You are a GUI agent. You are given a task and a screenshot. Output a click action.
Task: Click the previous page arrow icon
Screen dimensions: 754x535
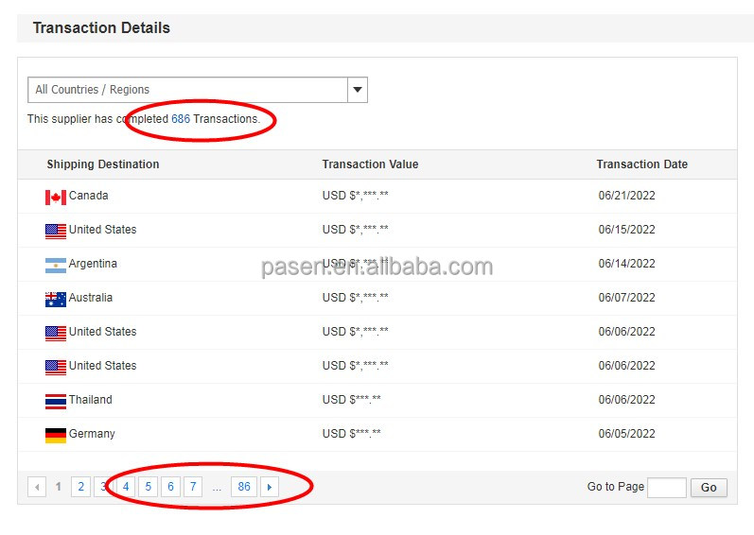(37, 487)
